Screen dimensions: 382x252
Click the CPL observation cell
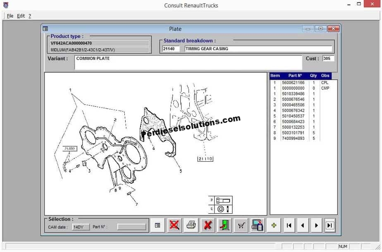pos(325,82)
